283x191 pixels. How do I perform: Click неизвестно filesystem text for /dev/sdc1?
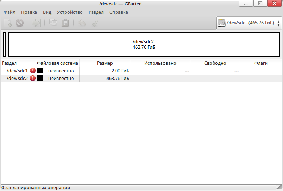(61, 71)
